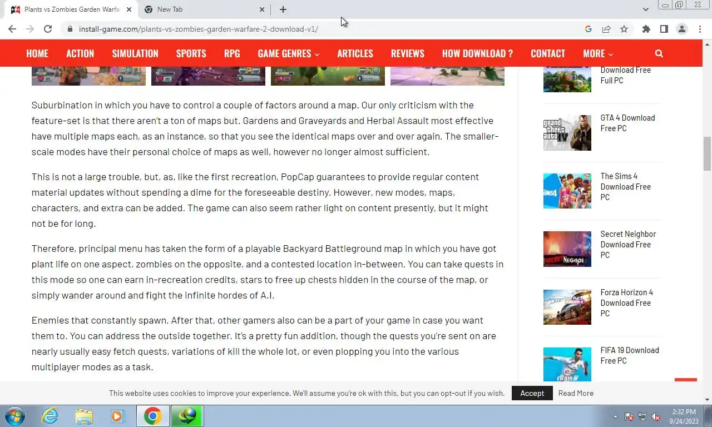The height and width of the screenshot is (427, 712).
Task: Go to HOME in site menu
Action: tap(37, 53)
